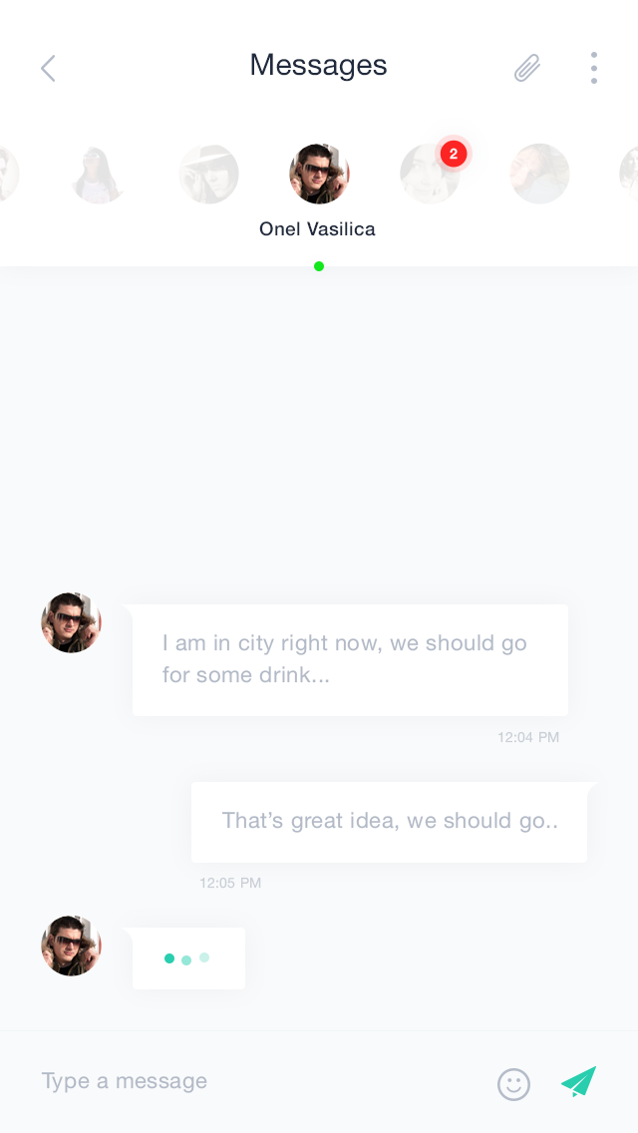Click the typing indicator dots bubble
Screen dimensions: 638x1133
(x=186, y=958)
